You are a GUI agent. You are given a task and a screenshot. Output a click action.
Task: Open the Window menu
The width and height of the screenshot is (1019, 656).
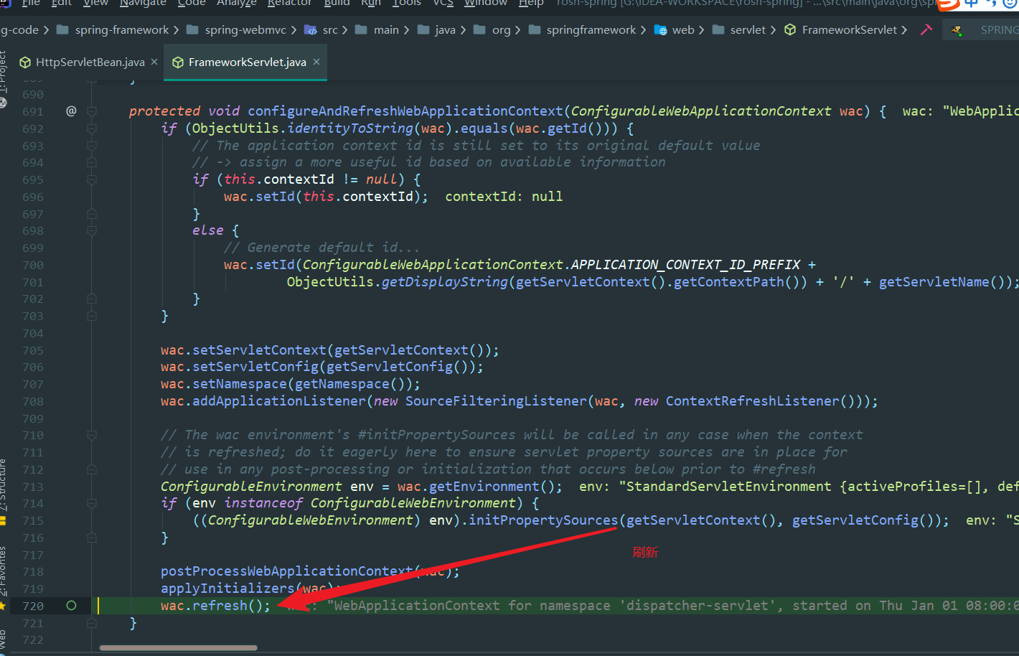486,3
